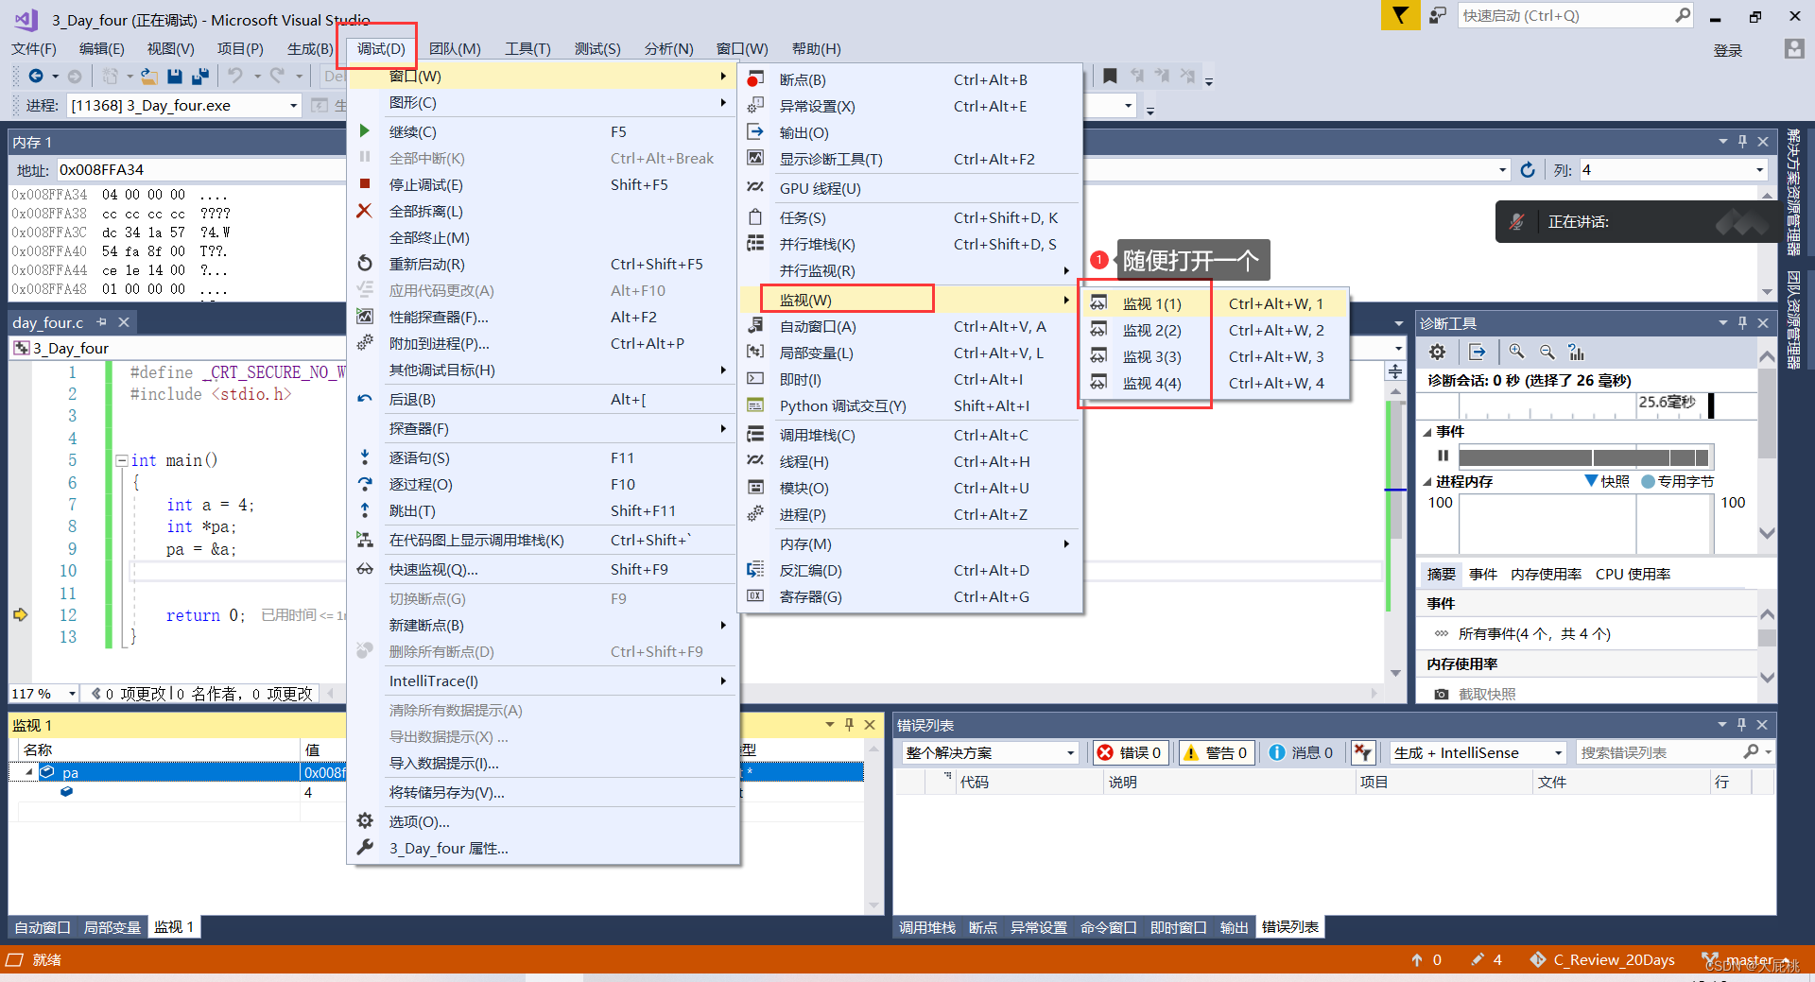Click the diagnostic tools vertical scrollbar
Screen dimensions: 1815x982
(x=1767, y=444)
